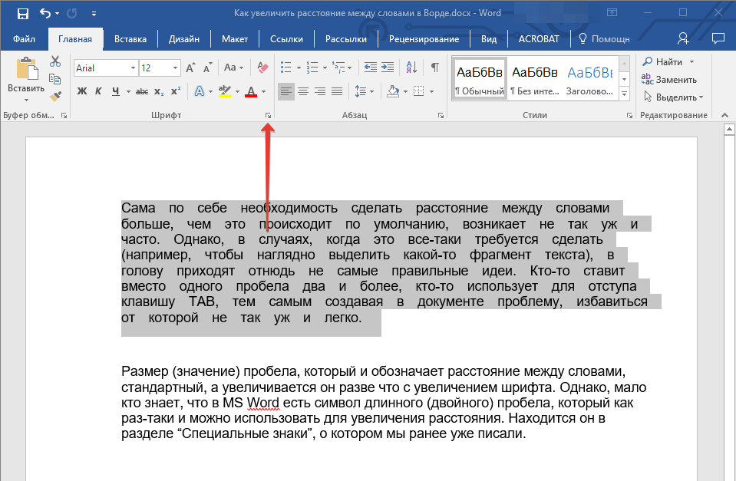Screen dimensions: 736x481
Task: Show paragraph marks with the pilcrow icon
Action: click(x=434, y=68)
